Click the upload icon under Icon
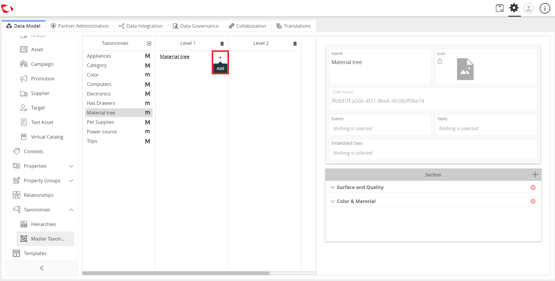The image size is (555, 281). pos(440,61)
